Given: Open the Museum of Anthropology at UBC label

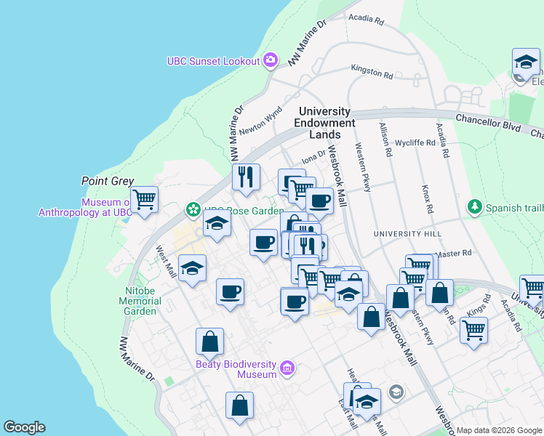Looking at the screenshot, I should coord(84,207).
